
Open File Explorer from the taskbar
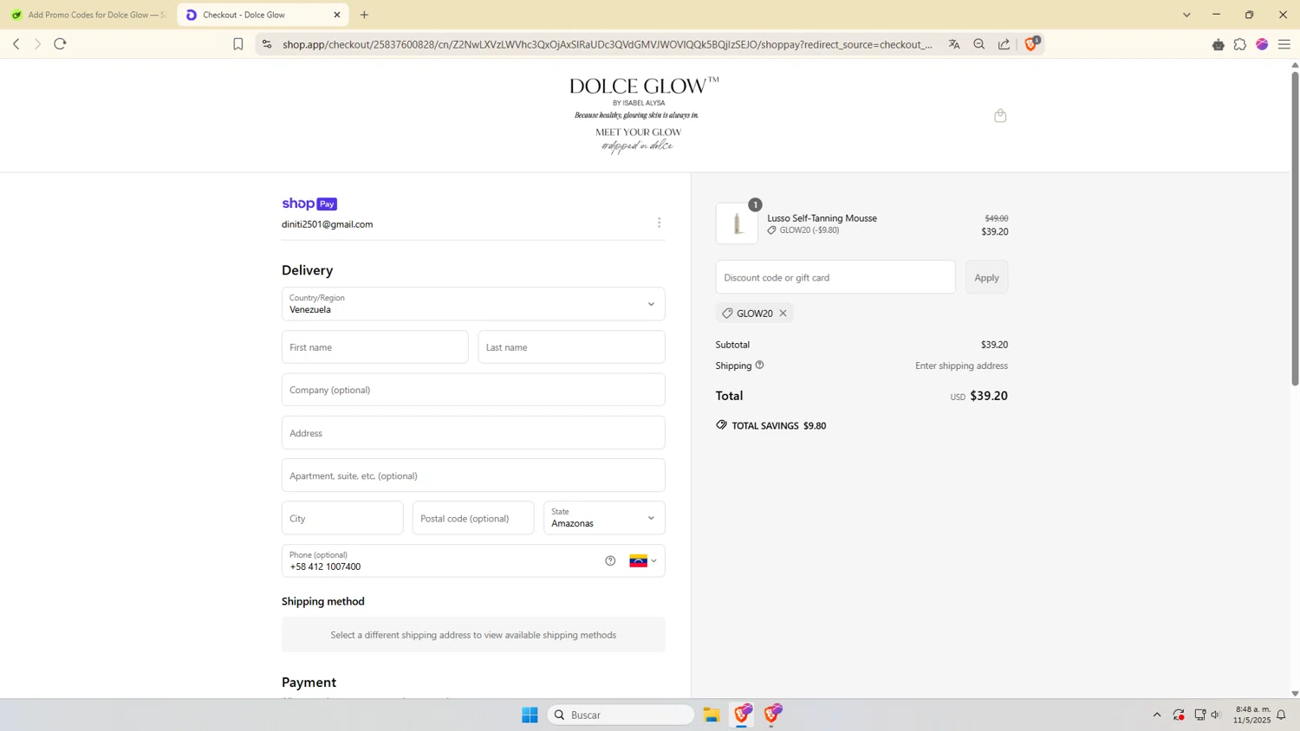click(x=712, y=715)
